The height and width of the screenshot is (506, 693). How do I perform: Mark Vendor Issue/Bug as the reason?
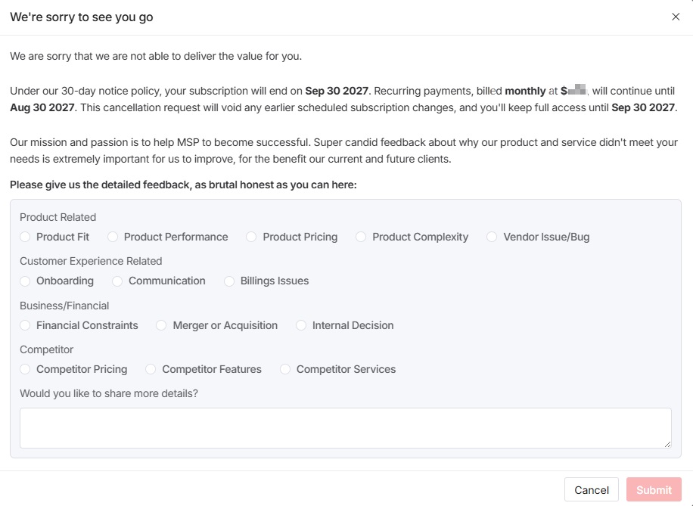coord(492,237)
